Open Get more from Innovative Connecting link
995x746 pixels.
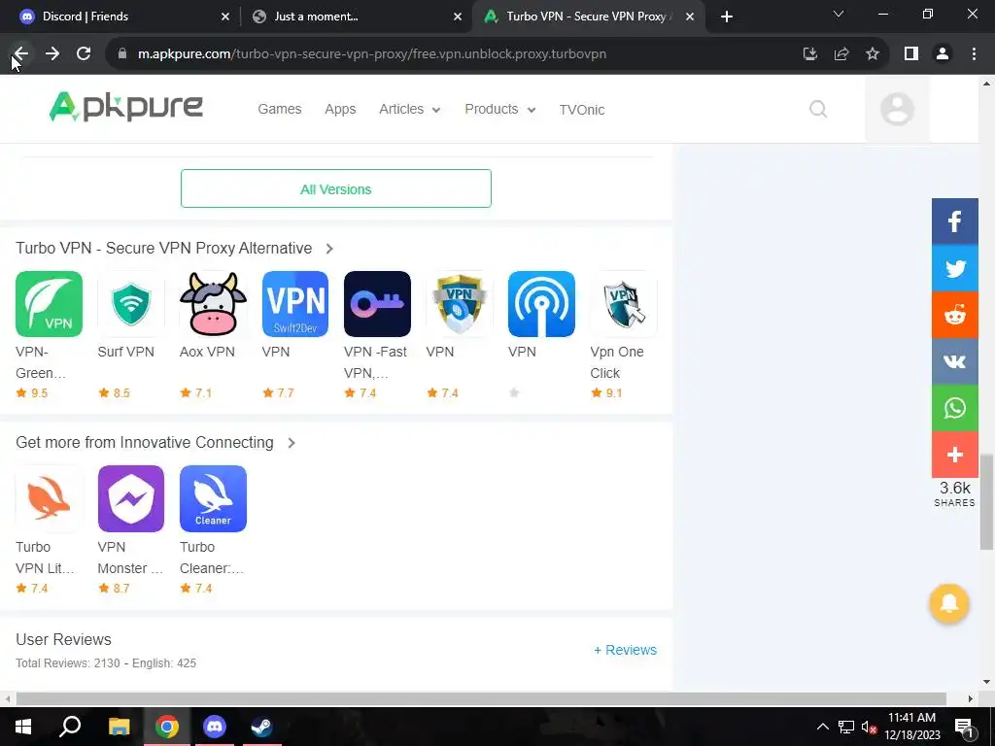(145, 442)
